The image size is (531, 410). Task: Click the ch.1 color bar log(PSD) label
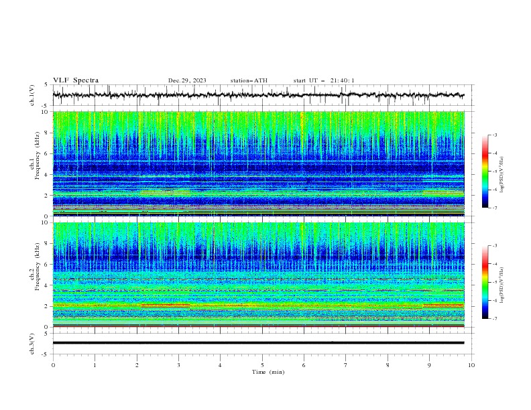[x=501, y=175]
